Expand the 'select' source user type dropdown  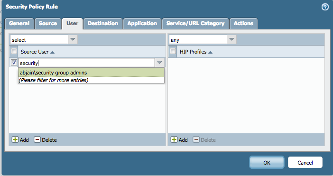(73, 39)
